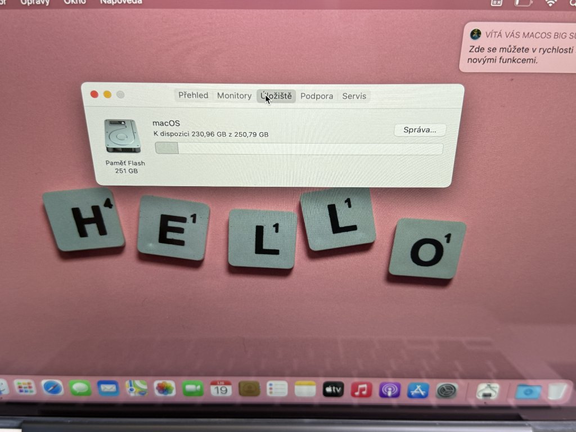Open Photos app in the Dock
Viewport: 576px width, 432px height.
[x=165, y=389]
